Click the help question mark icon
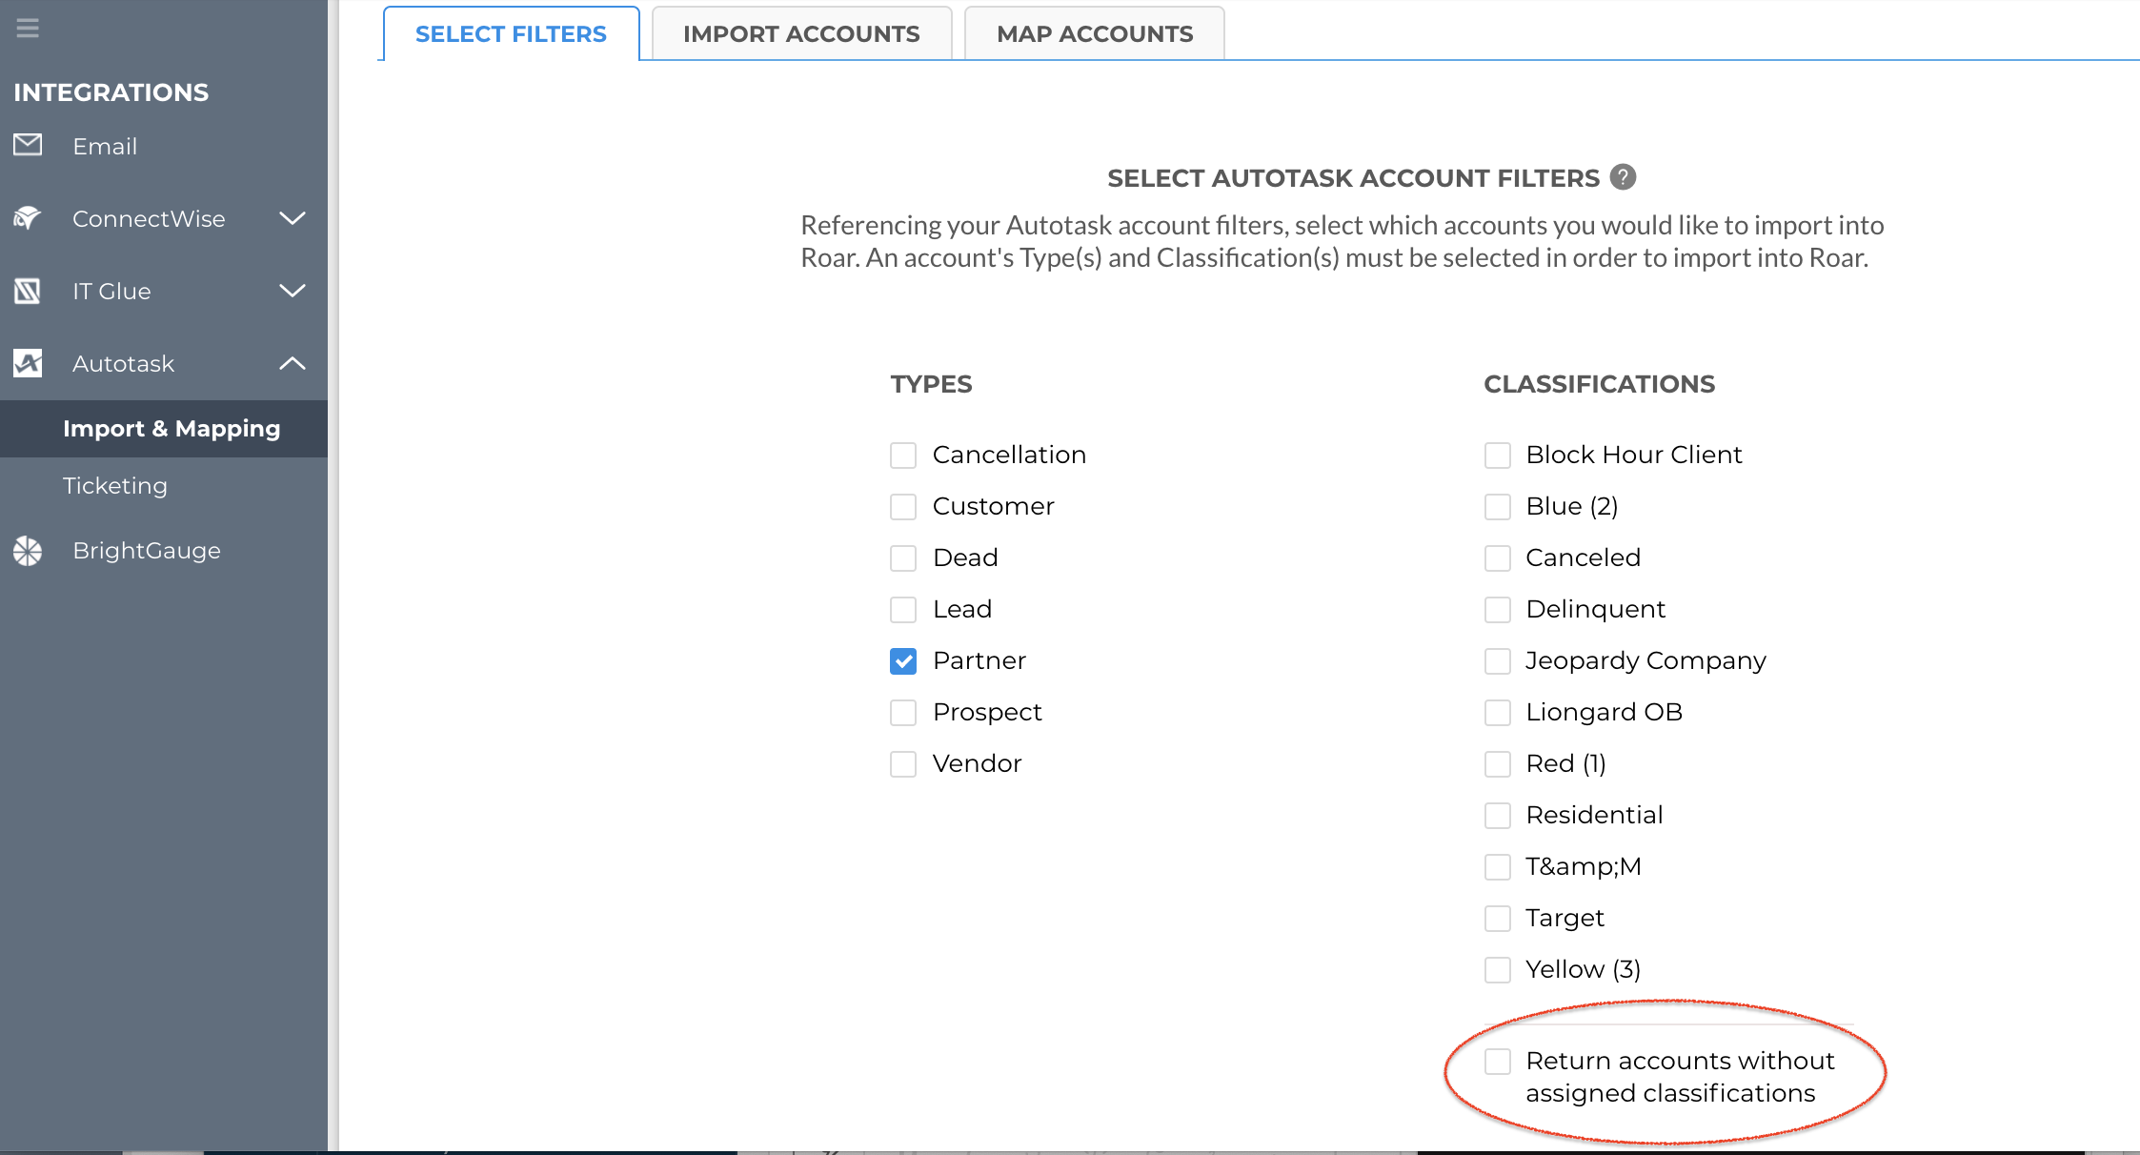2140x1155 pixels. [x=1623, y=177]
